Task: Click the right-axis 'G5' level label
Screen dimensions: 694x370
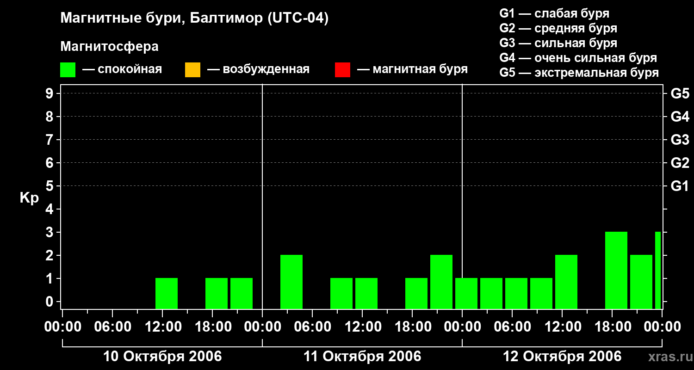Action: click(680, 94)
